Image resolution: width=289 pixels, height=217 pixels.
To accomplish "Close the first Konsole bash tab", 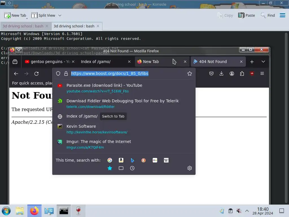I will click(x=47, y=26).
